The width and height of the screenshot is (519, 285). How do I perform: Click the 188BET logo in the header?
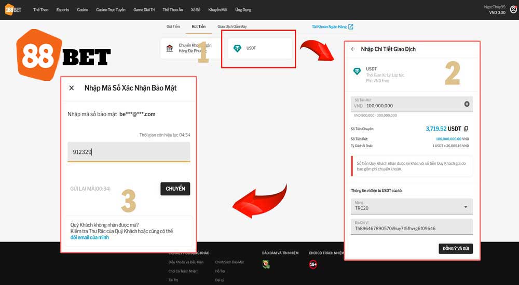(x=13, y=10)
